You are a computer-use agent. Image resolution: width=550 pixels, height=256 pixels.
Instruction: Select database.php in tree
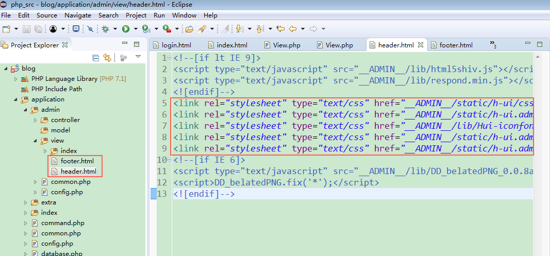pos(57,253)
